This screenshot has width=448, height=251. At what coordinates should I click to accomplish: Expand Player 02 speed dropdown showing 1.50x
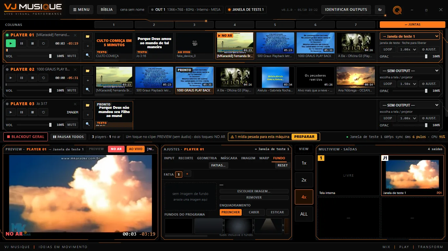pos(407,84)
